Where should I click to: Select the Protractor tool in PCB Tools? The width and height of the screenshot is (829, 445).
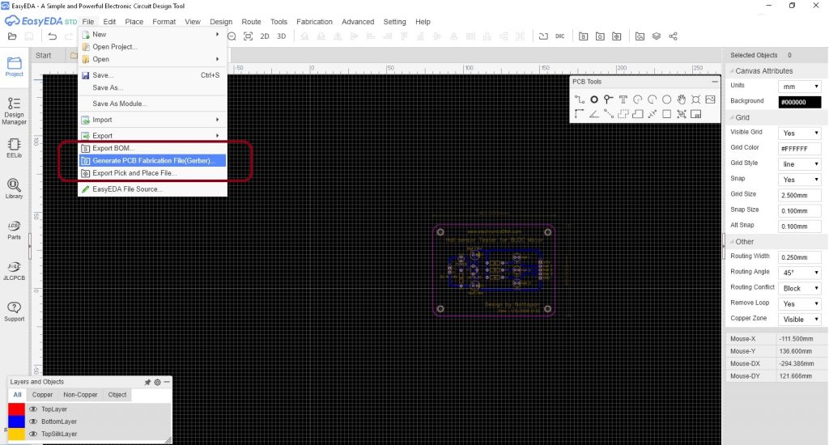point(594,113)
